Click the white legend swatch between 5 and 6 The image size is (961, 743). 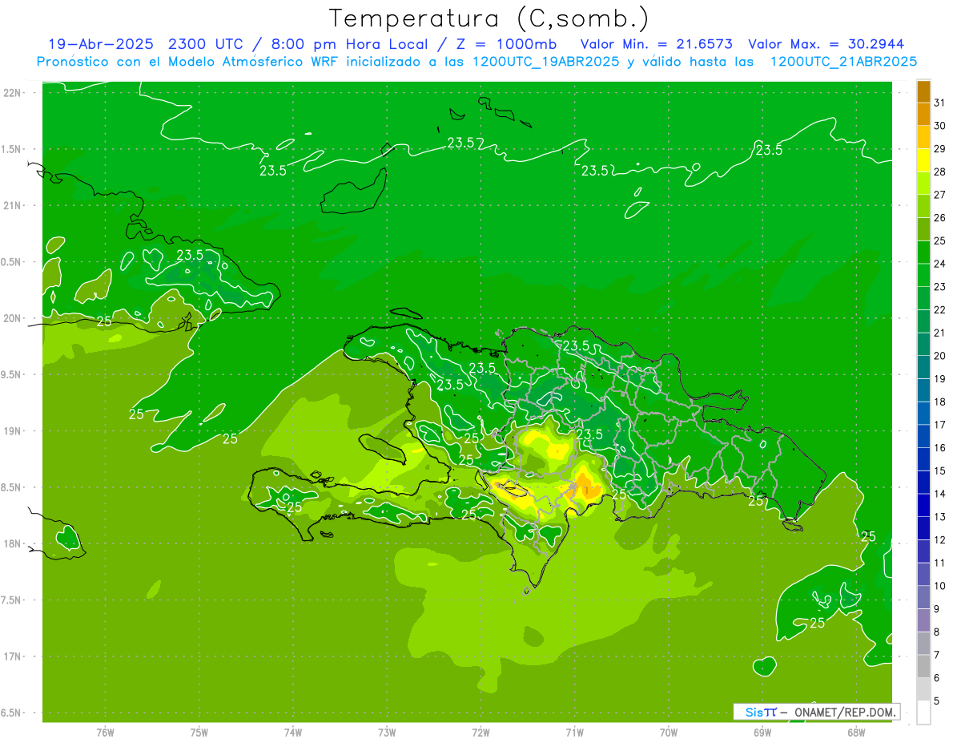(x=923, y=690)
